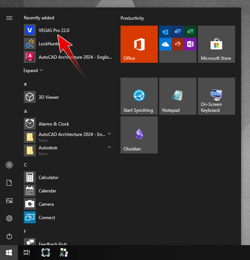Open Calculator in the app list
Viewport: 250px width, 260px height.
(x=48, y=178)
